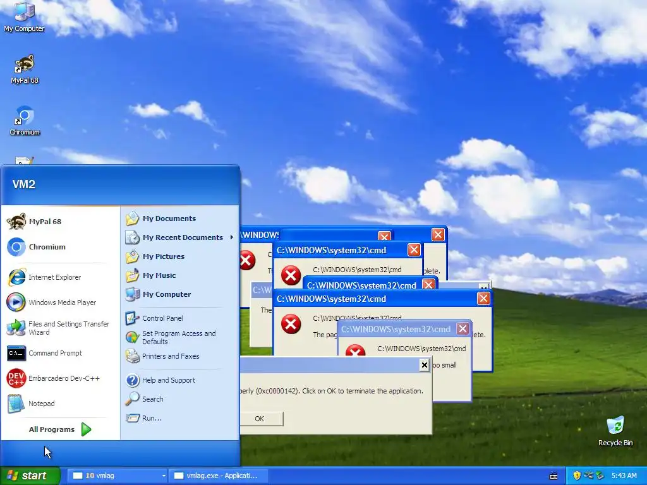Open Notepad from the Start menu

[60, 404]
